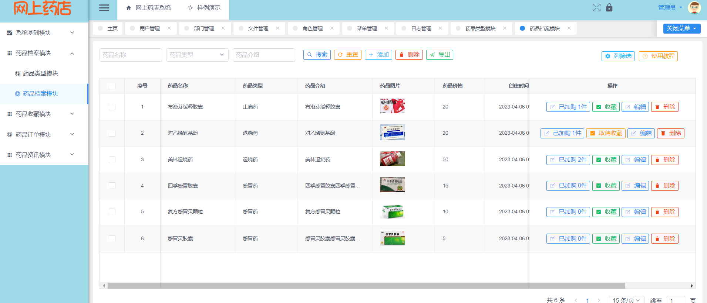The image size is (707, 303).
Task: Expand 药品订单模块 in sidebar
Action: pyautogui.click(x=44, y=134)
